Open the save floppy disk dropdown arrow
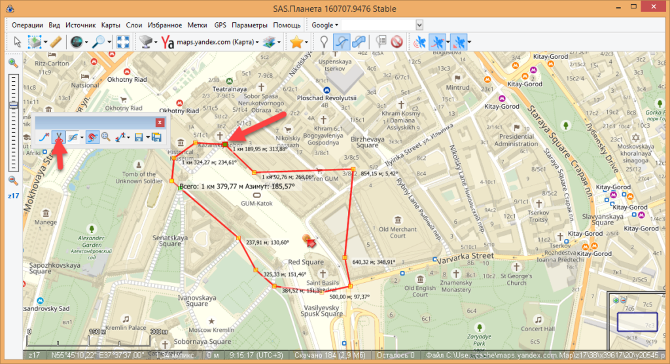 pos(147,137)
